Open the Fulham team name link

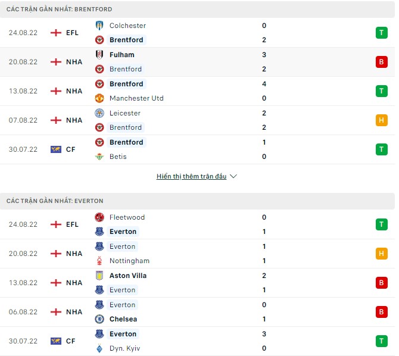pyautogui.click(x=122, y=55)
